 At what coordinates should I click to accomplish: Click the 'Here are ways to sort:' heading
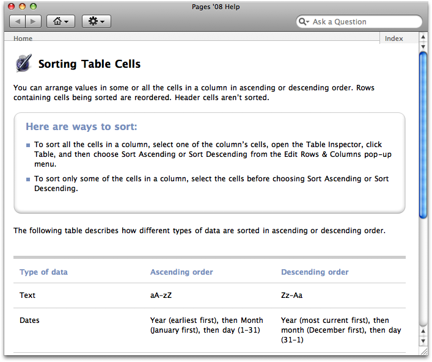pyautogui.click(x=81, y=126)
